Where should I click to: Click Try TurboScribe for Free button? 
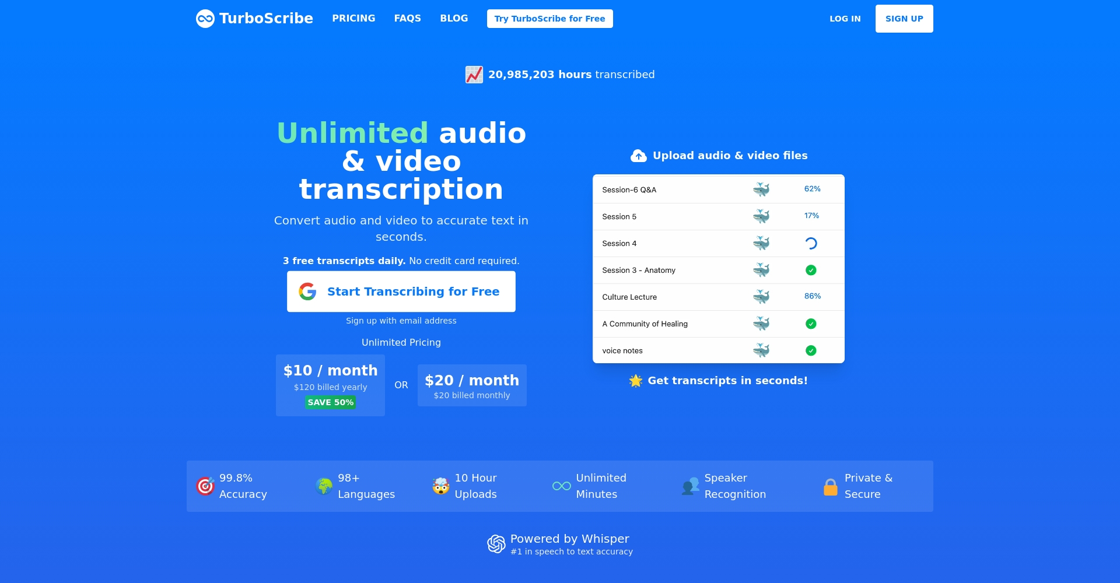click(x=549, y=19)
